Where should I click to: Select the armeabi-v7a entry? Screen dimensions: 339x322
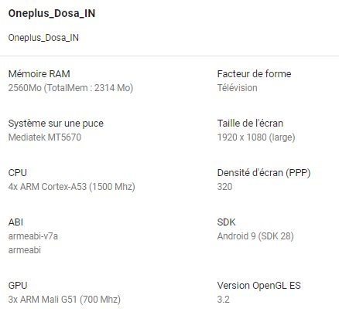tap(33, 236)
